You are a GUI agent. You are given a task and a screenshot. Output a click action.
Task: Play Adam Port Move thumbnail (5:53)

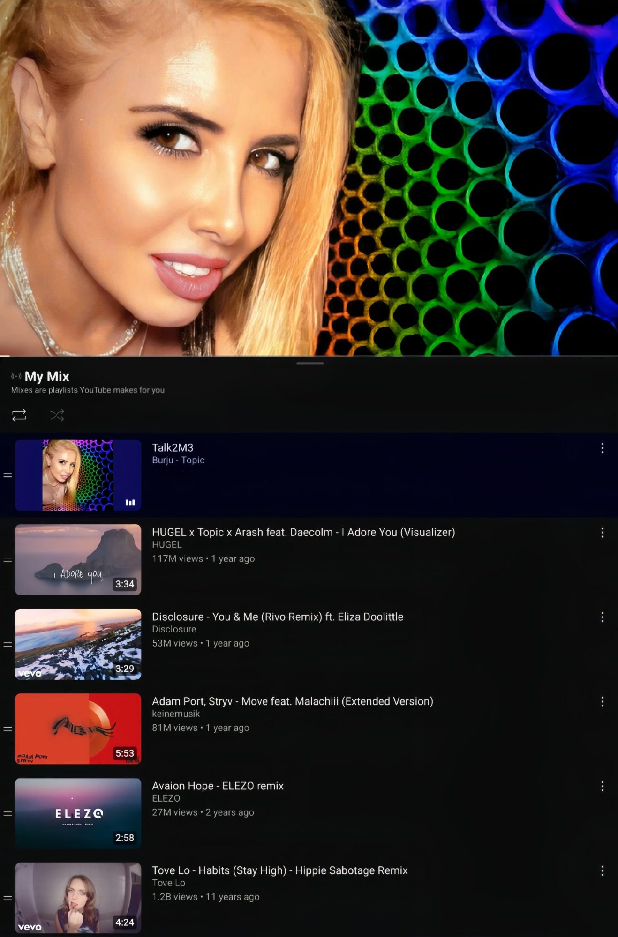[x=78, y=729]
